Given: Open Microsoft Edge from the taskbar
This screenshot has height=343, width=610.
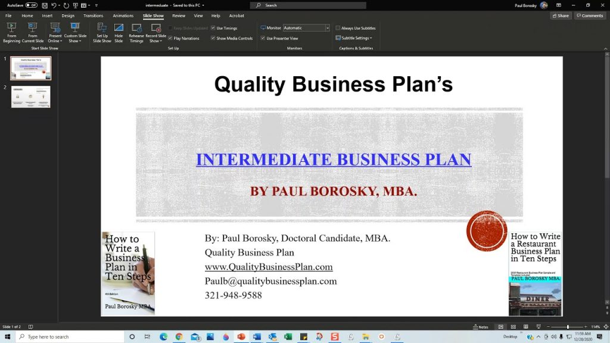Looking at the screenshot, I should 163,337.
